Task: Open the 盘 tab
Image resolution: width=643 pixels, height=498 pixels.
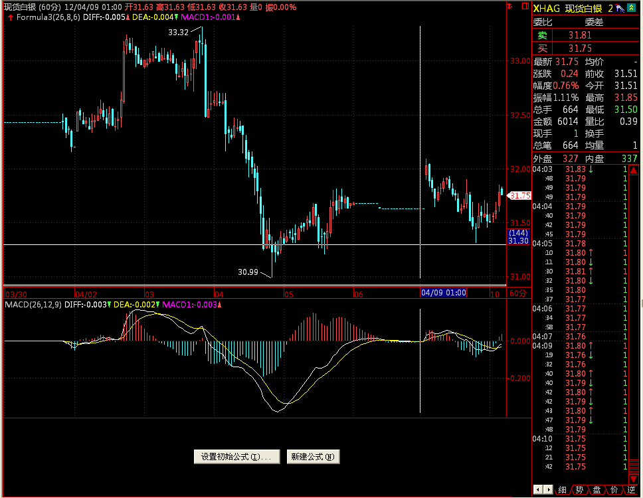Action: [x=597, y=490]
